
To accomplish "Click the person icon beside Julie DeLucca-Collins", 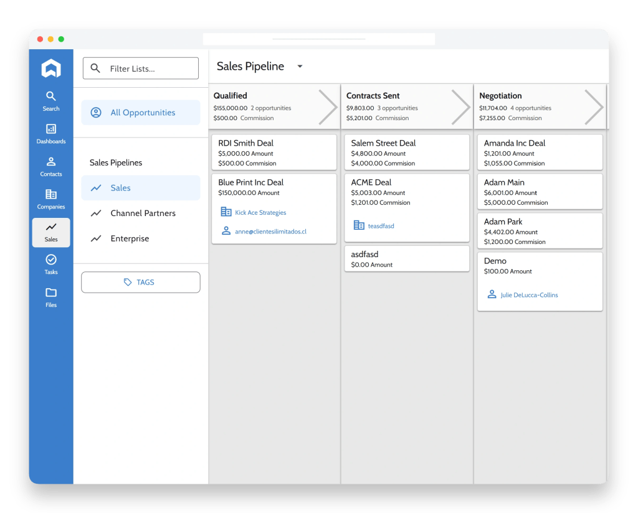I will (492, 294).
